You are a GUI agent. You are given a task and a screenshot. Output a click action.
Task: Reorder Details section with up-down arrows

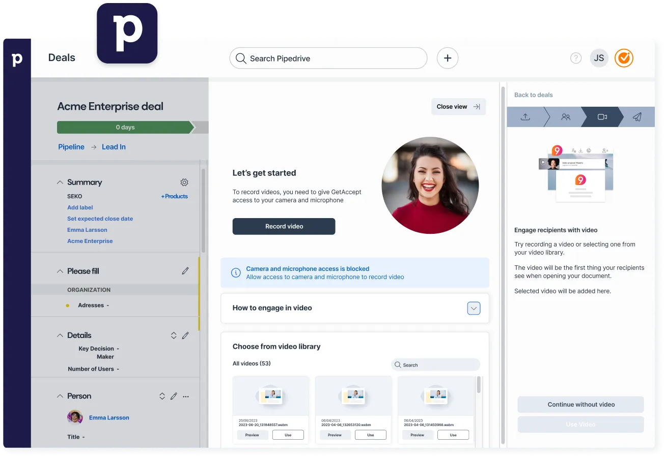pos(174,336)
